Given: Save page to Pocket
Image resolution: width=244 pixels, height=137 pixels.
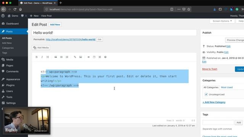Looking at the screenshot, I should (x=184, y=9).
